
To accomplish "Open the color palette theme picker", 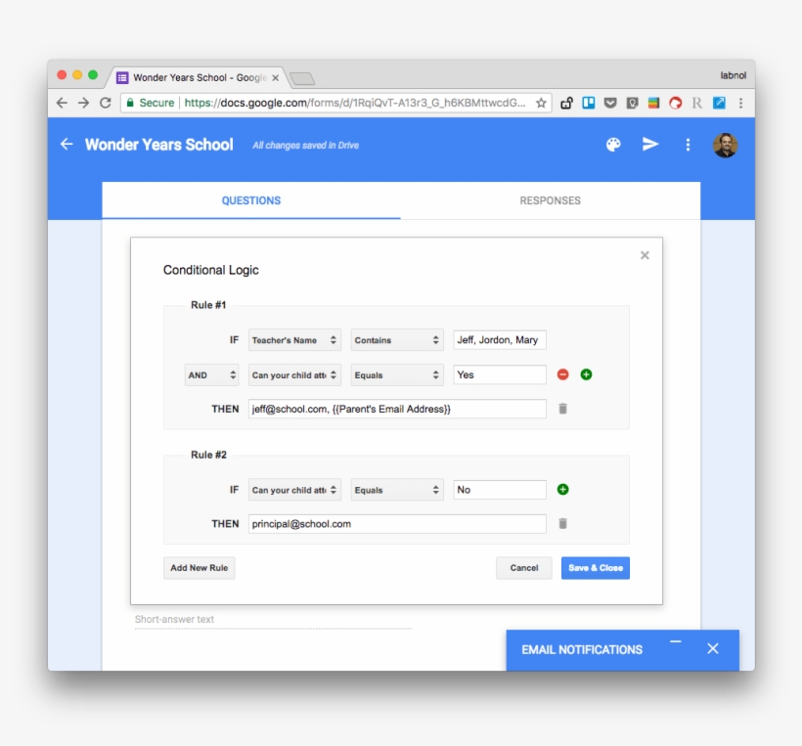I will click(612, 144).
